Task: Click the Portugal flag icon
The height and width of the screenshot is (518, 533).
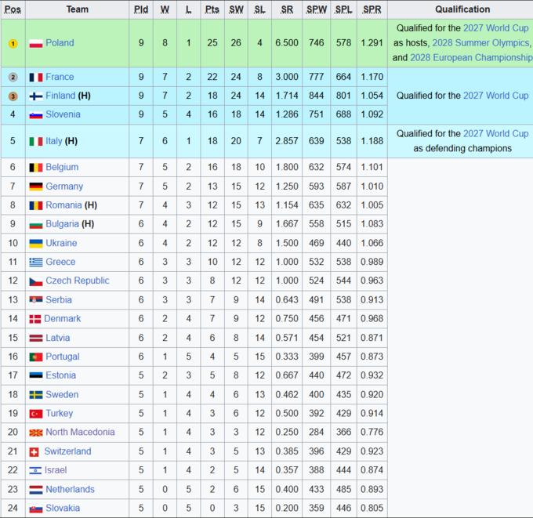Action: pos(36,357)
